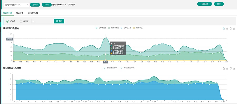Toggle 已学句子数 legend series
This screenshot has width=237, height=104.
pos(126,28)
